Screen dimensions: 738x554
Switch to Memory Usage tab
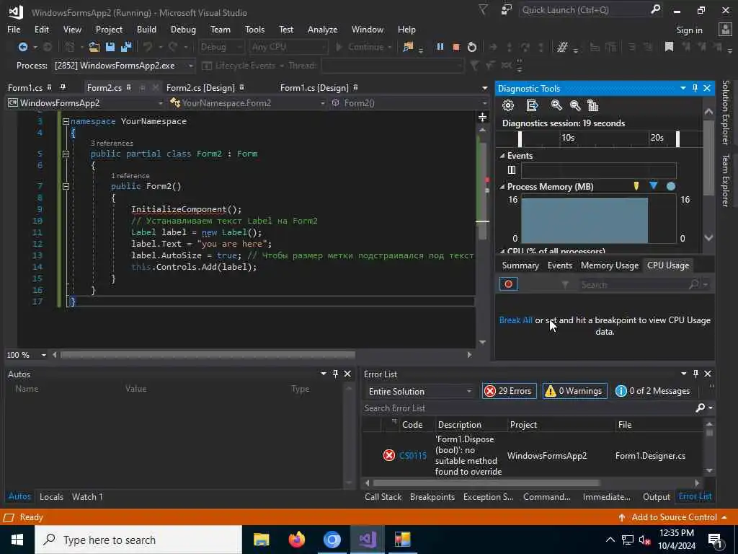click(610, 265)
